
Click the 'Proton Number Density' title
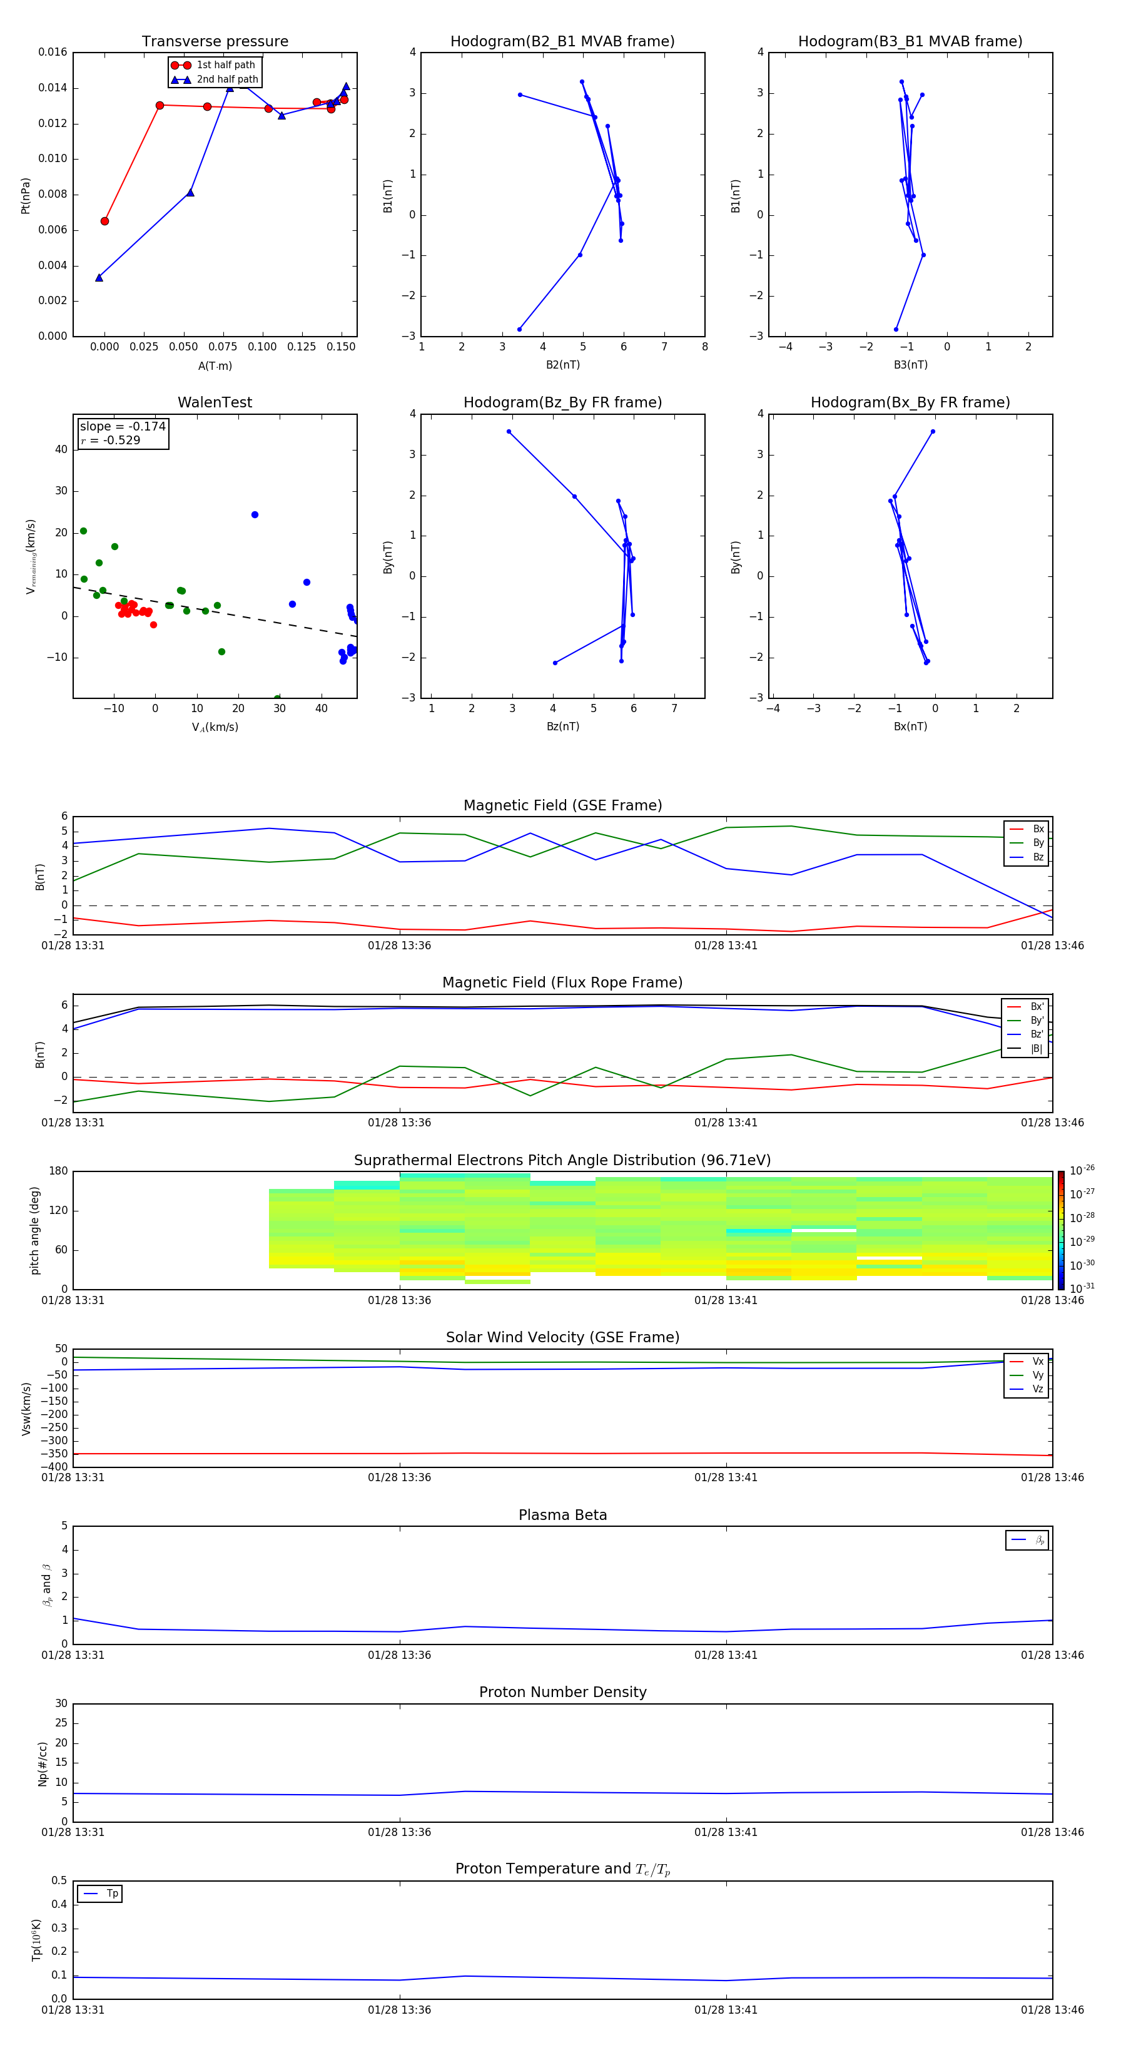click(x=562, y=1692)
